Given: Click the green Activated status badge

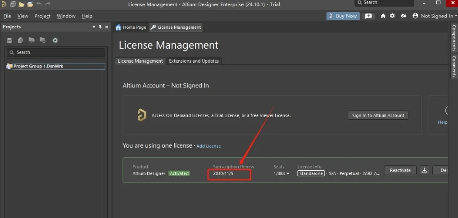Looking at the screenshot, I should 179,173.
